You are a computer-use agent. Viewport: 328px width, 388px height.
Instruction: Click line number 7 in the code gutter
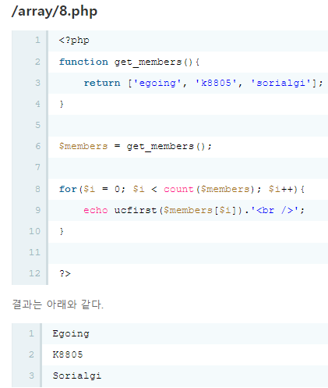point(38,167)
